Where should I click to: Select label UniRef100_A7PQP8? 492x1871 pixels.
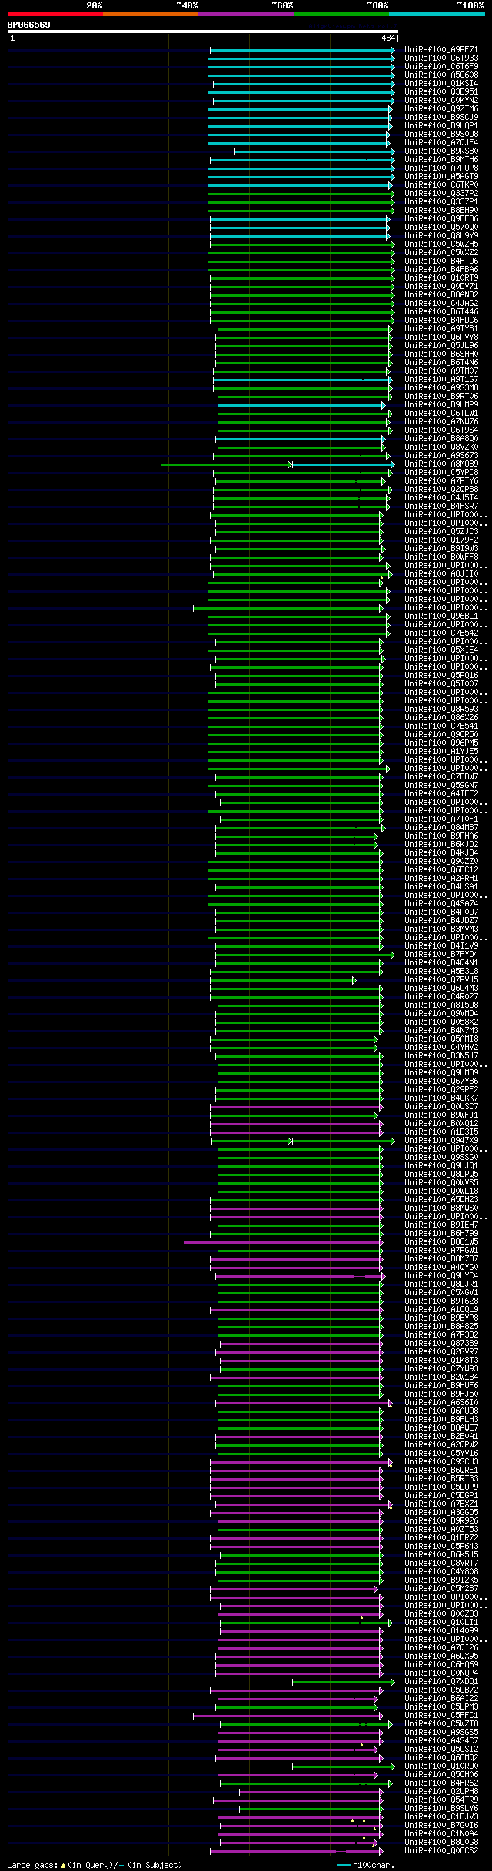click(x=441, y=168)
